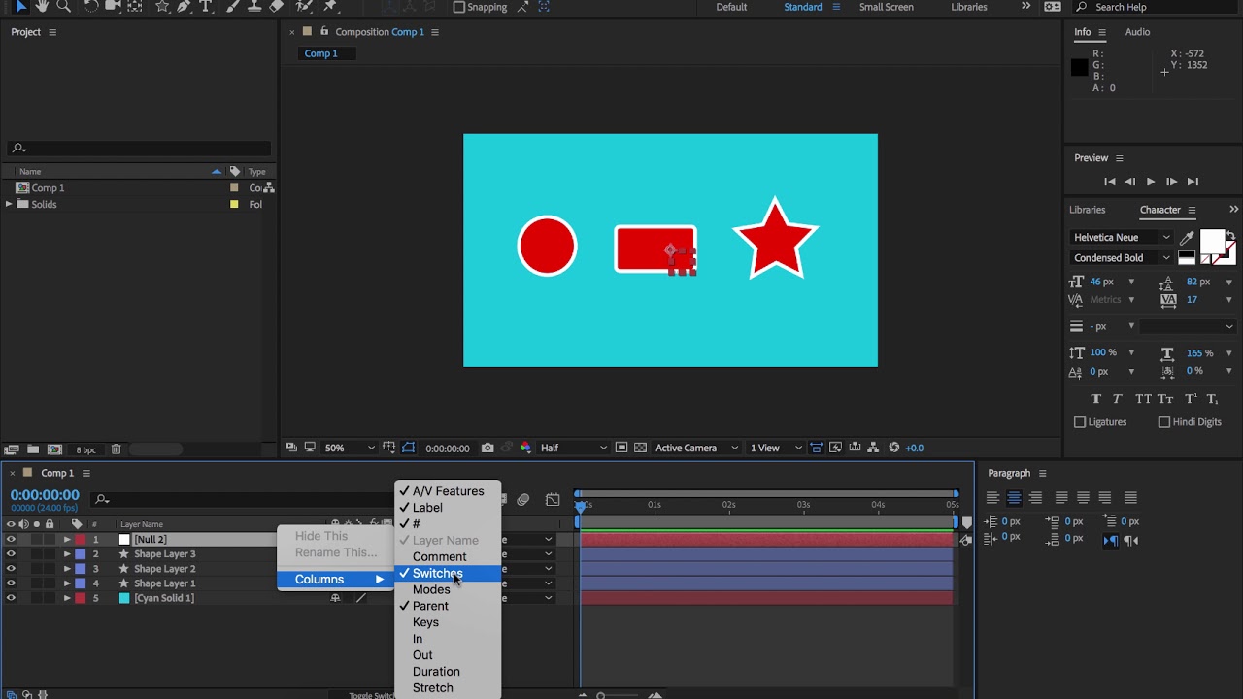Image resolution: width=1243 pixels, height=699 pixels.
Task: Open the Active Camera dropdown
Action: (694, 448)
